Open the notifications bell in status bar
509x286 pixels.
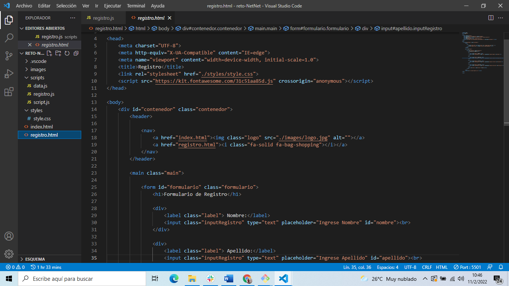coord(501,267)
